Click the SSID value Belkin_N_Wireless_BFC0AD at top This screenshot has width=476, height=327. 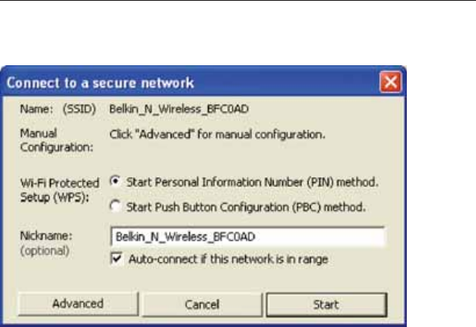pyautogui.click(x=179, y=109)
